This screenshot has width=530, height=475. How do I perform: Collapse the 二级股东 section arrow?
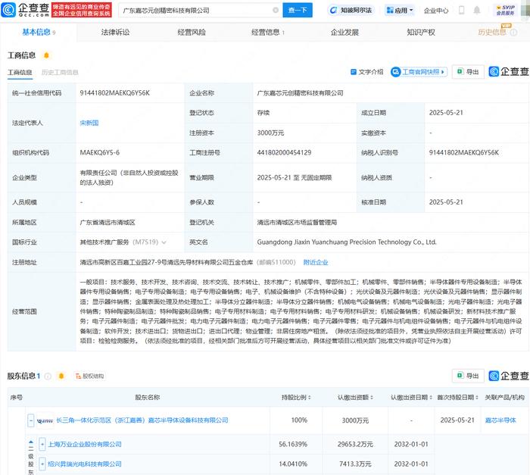coord(31,442)
